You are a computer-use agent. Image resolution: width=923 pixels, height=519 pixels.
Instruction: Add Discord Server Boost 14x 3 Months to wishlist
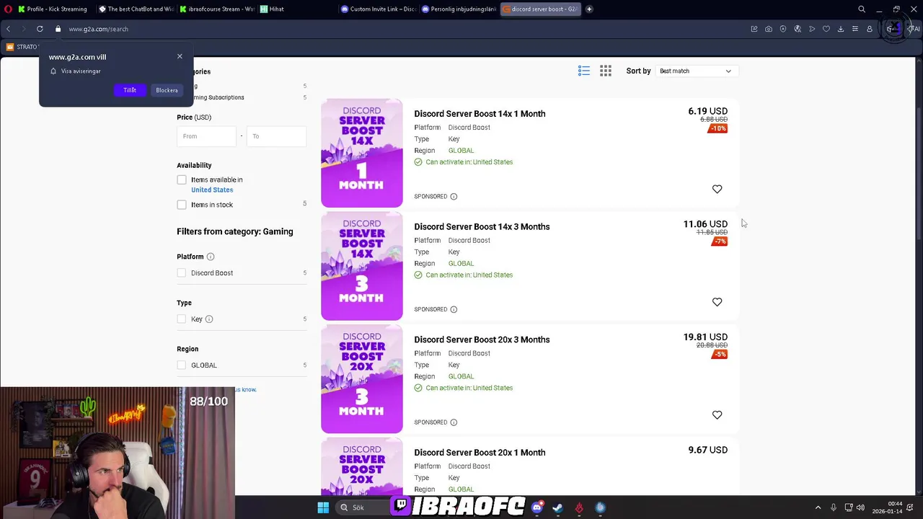pos(717,302)
